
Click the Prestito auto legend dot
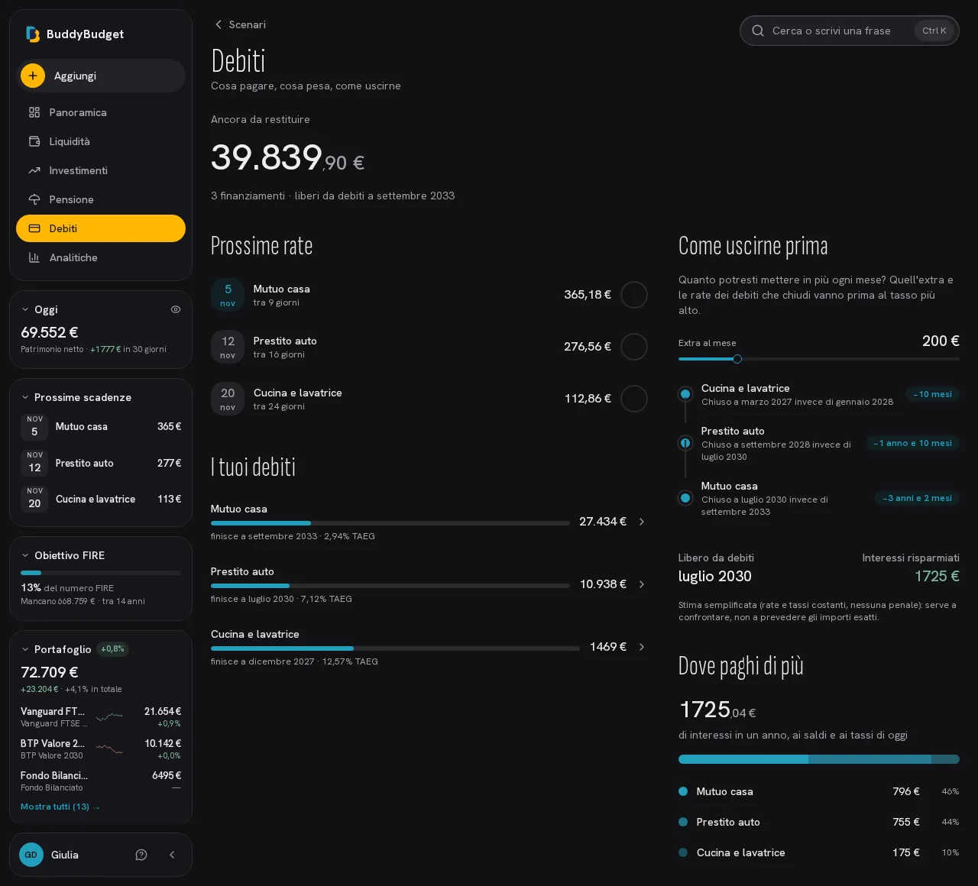click(683, 822)
